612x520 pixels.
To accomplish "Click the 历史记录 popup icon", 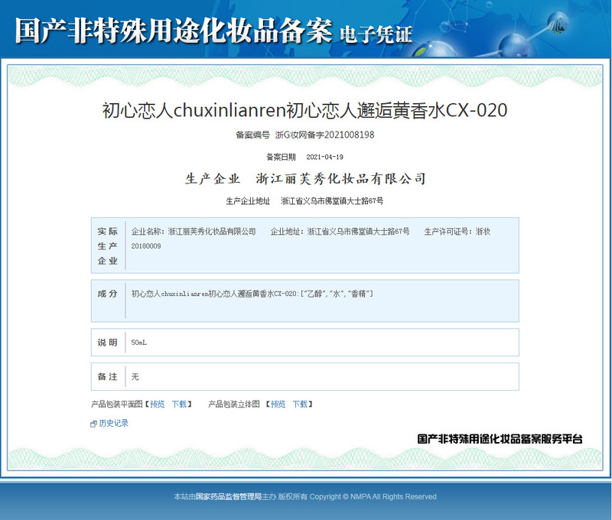I will [x=93, y=424].
